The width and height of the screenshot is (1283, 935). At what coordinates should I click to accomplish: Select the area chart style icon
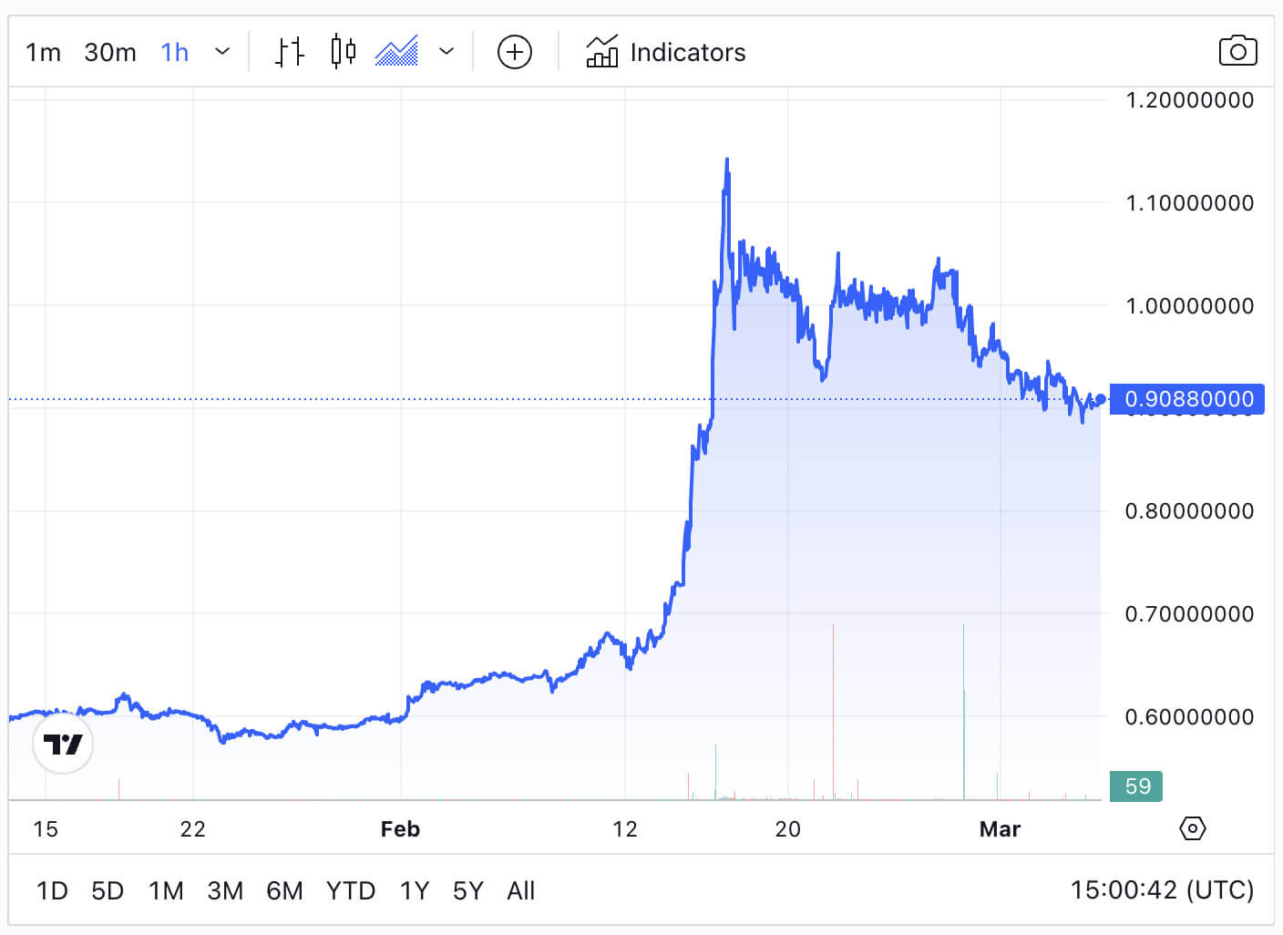tap(396, 52)
